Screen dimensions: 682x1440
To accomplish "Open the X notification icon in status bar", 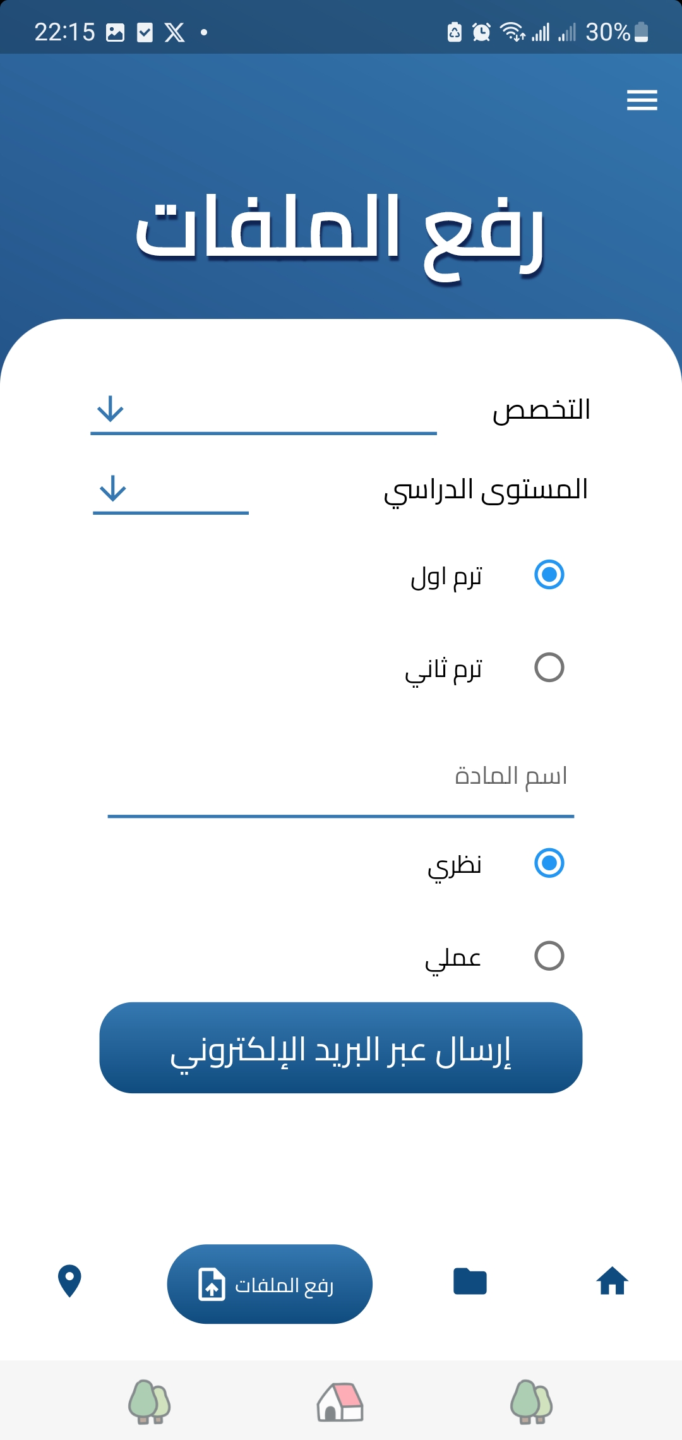I will 175,32.
